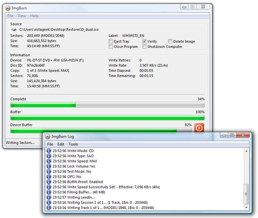Click info icon beside 'Filling Buffer... (40 MB)'
Screen dimensions: 258x218
tap(49, 192)
